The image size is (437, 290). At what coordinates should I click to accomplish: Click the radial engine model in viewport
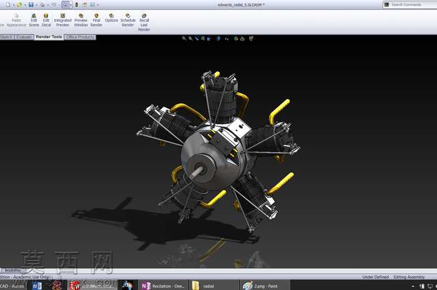pos(218,152)
